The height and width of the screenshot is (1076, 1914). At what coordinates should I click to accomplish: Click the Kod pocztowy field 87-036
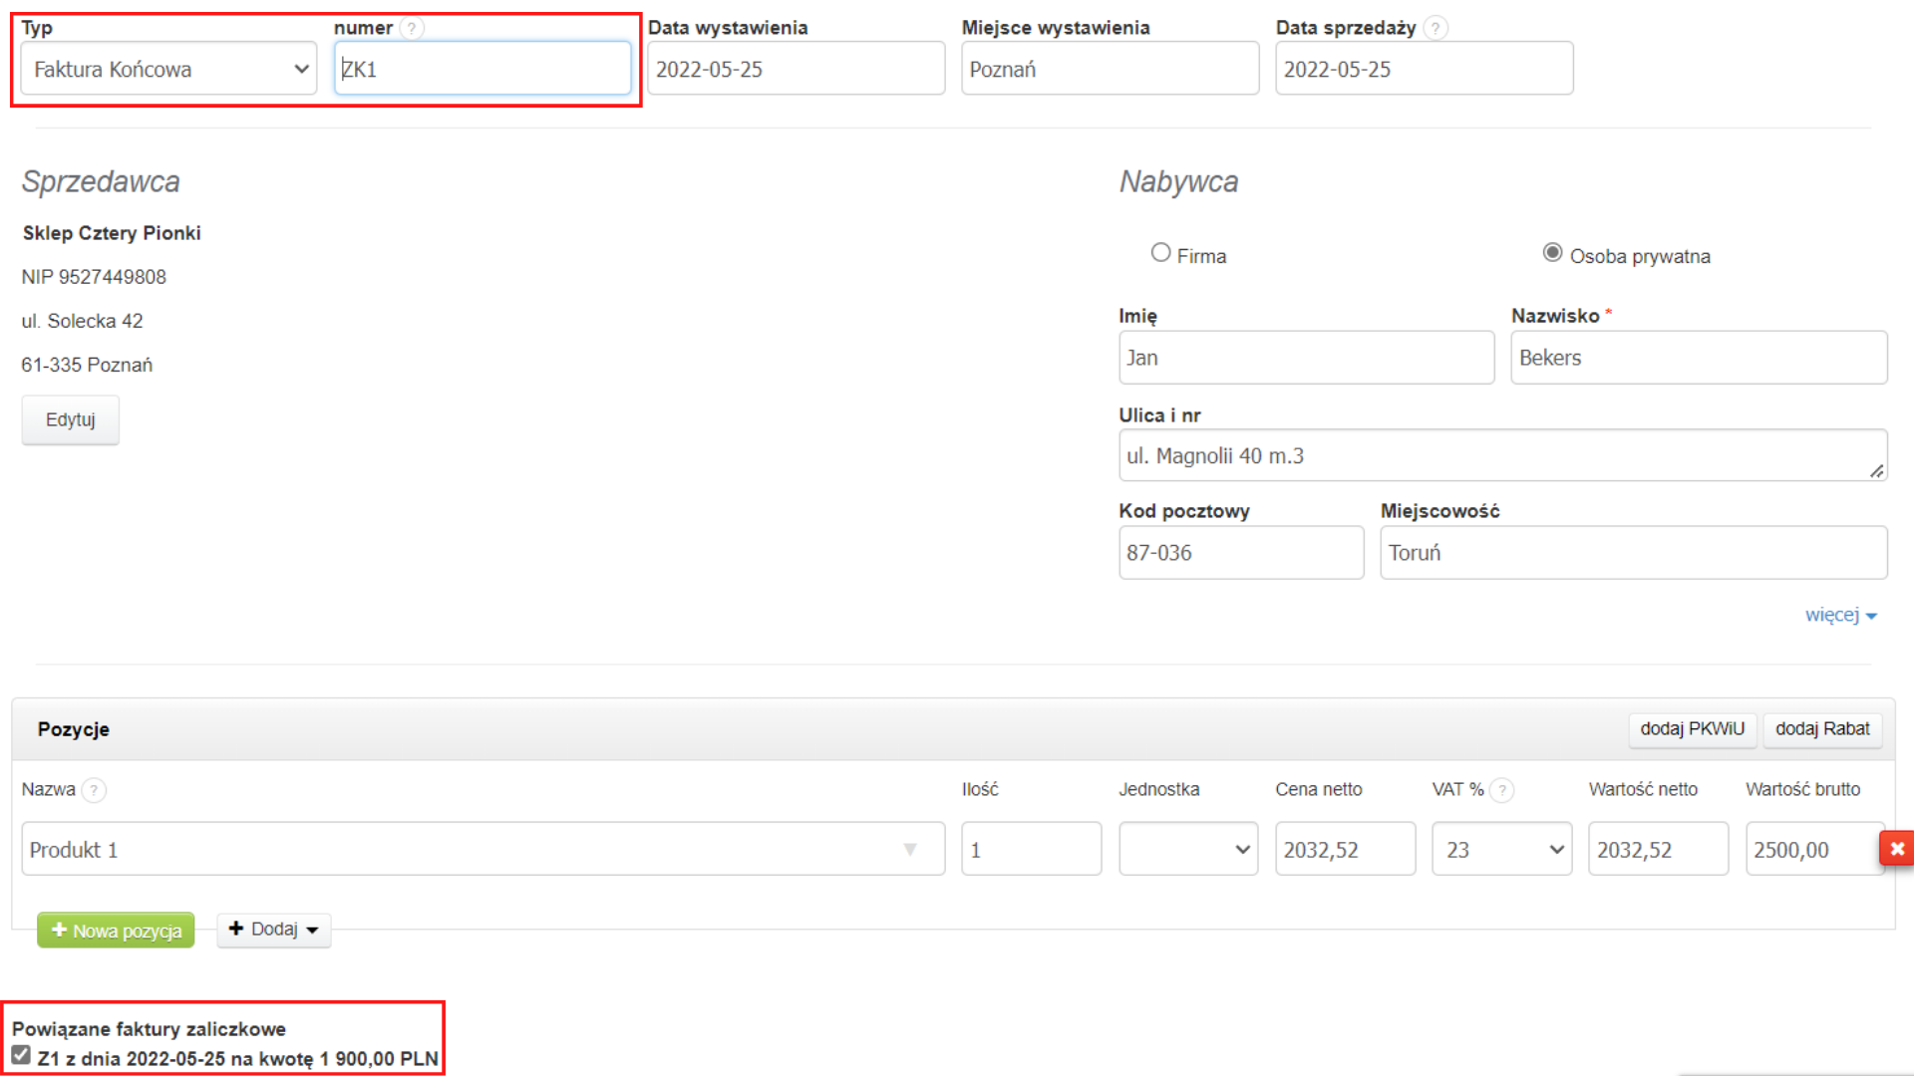pyautogui.click(x=1241, y=553)
